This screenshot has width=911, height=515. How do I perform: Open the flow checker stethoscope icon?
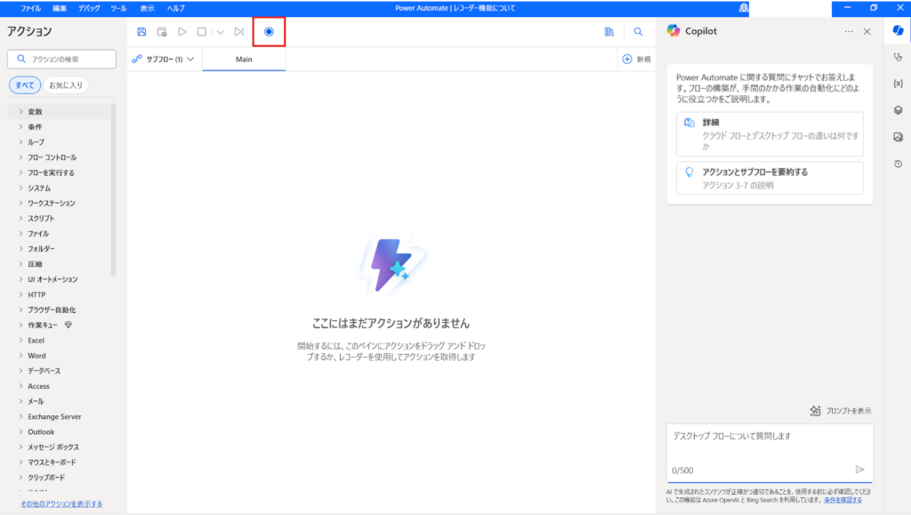[x=898, y=57]
